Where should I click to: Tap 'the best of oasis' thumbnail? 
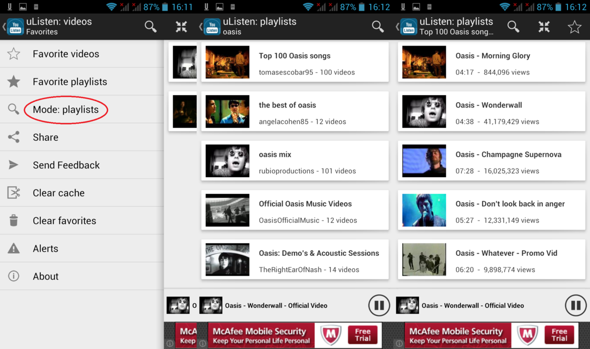[x=227, y=111]
